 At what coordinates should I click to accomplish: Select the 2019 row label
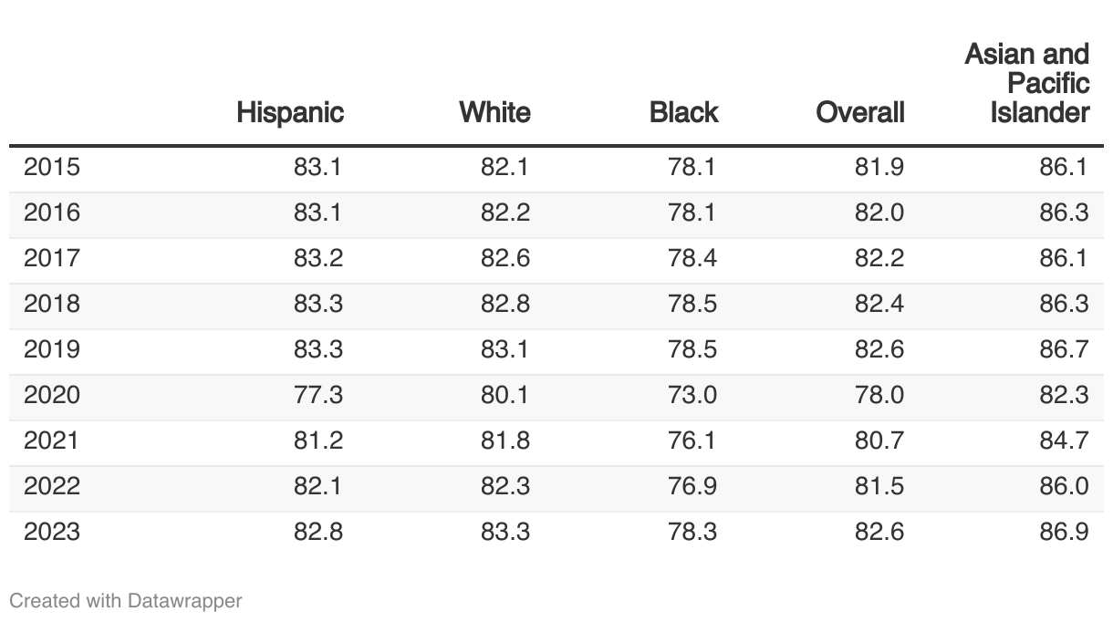pos(52,349)
